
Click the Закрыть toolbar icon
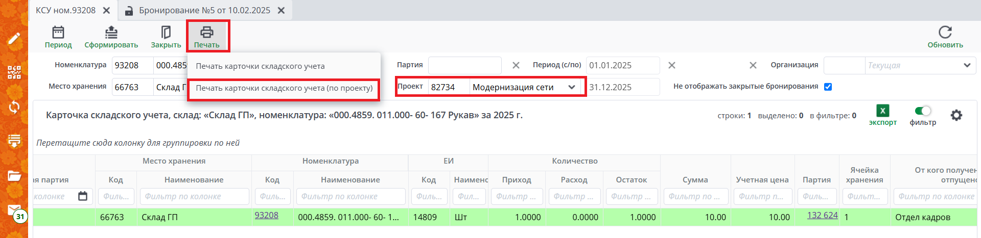pos(166,33)
